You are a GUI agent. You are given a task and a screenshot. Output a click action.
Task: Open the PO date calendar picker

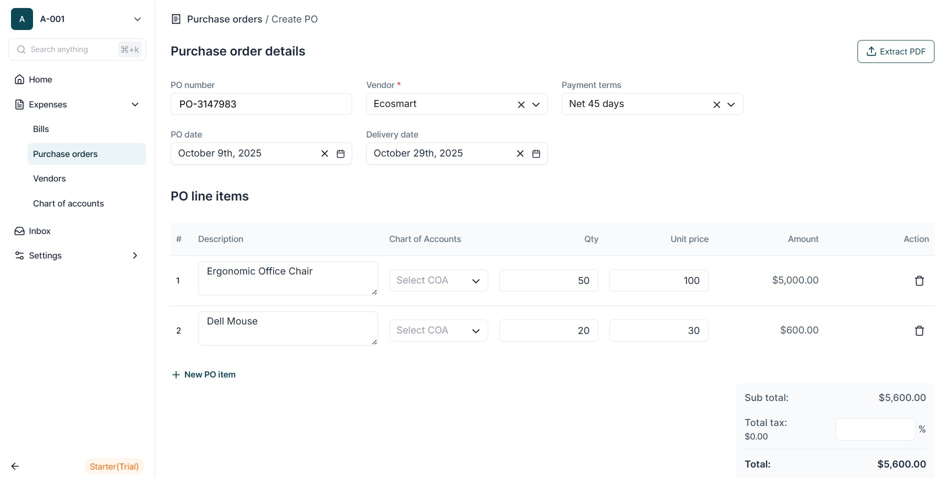click(341, 154)
